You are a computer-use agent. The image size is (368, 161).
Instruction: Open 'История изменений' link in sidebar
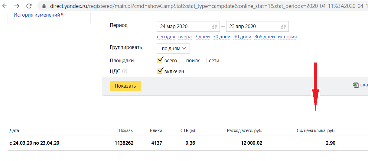coord(37,15)
